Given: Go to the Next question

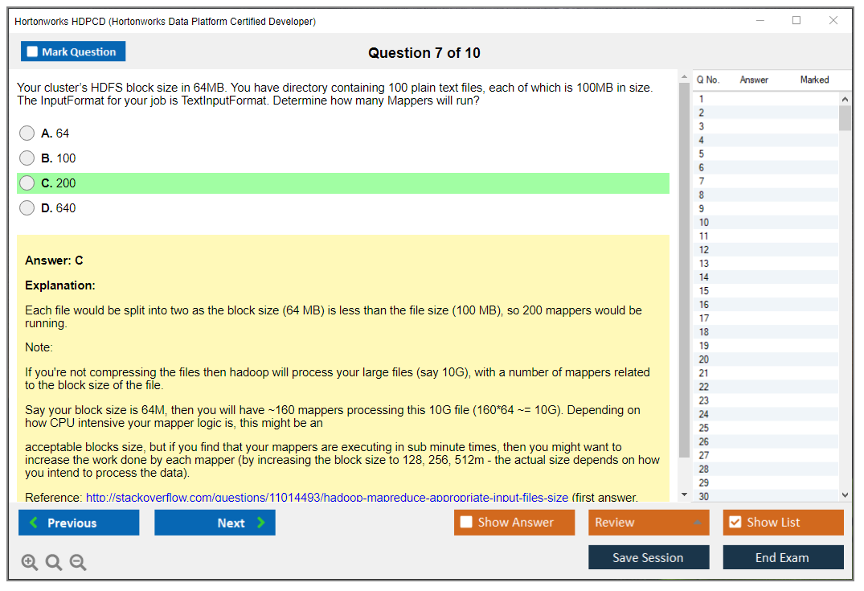Looking at the screenshot, I should [x=215, y=523].
